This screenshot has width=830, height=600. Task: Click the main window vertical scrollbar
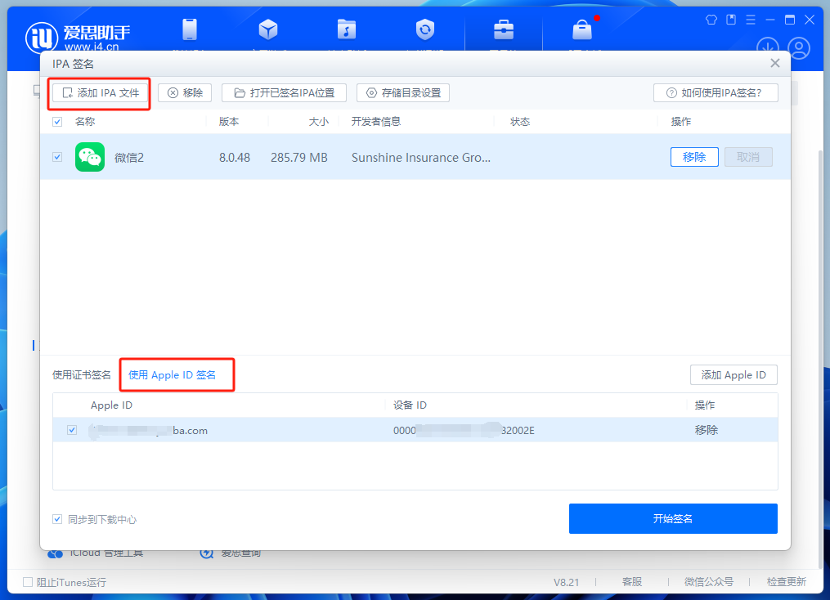[822, 360]
